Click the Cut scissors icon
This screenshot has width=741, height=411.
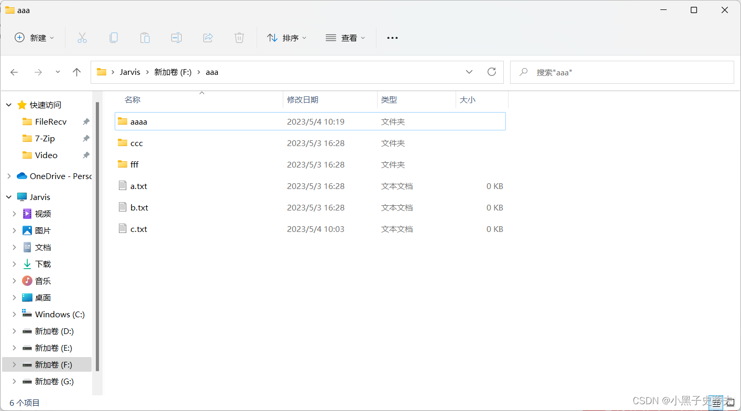tap(82, 38)
